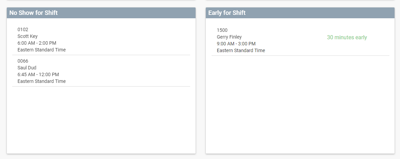Open Scott Key's name entry
This screenshot has height=159, width=400.
pos(28,36)
